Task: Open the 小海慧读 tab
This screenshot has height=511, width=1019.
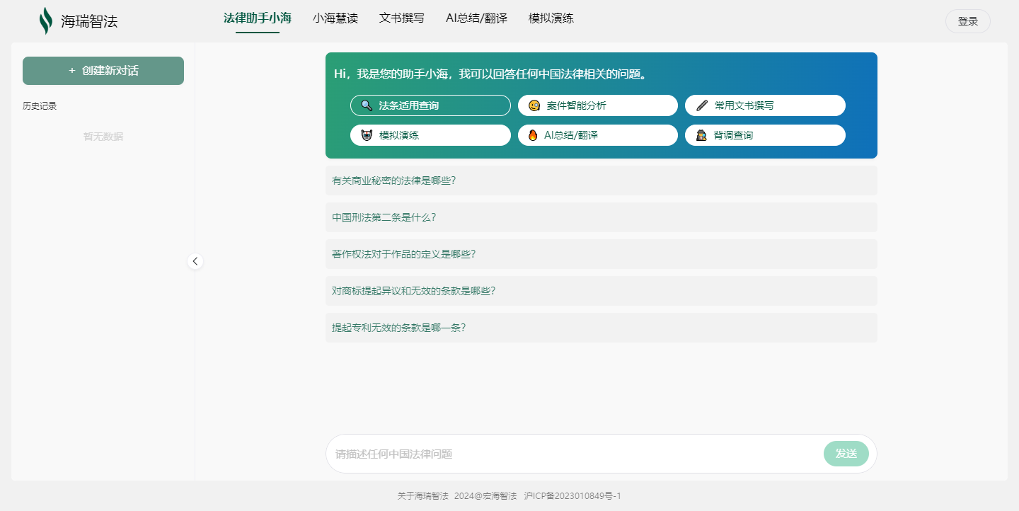Action: tap(335, 18)
